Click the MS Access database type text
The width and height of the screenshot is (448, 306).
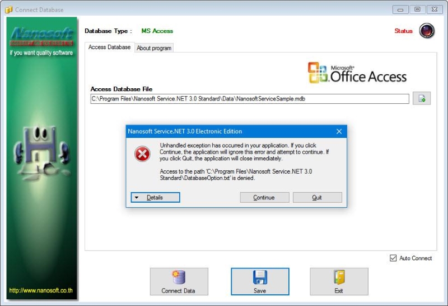157,31
